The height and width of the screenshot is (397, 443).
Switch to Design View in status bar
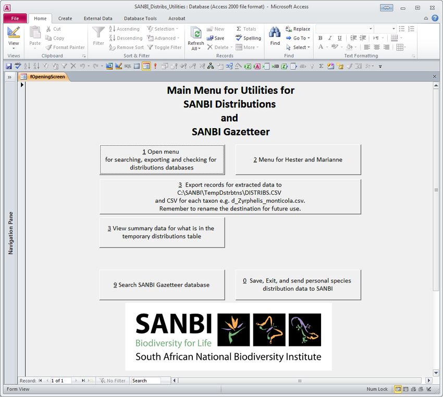point(428,389)
